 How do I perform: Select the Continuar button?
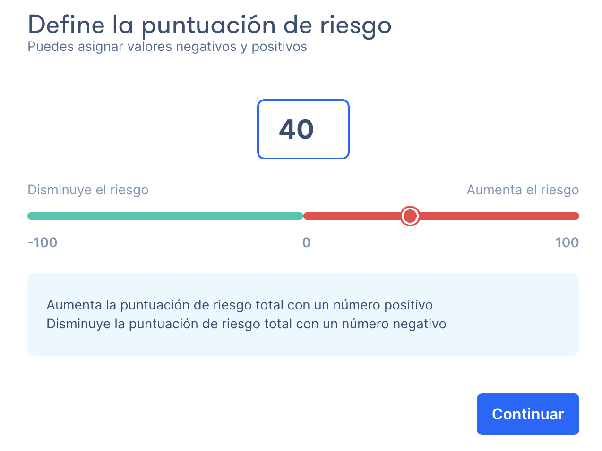pyautogui.click(x=527, y=414)
